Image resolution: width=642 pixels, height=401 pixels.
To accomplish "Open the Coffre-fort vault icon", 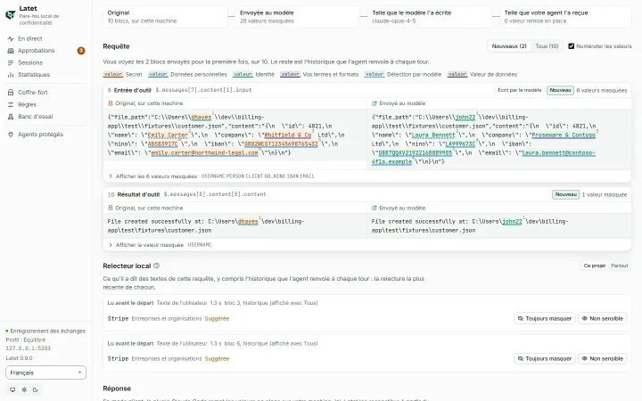I will point(11,93).
